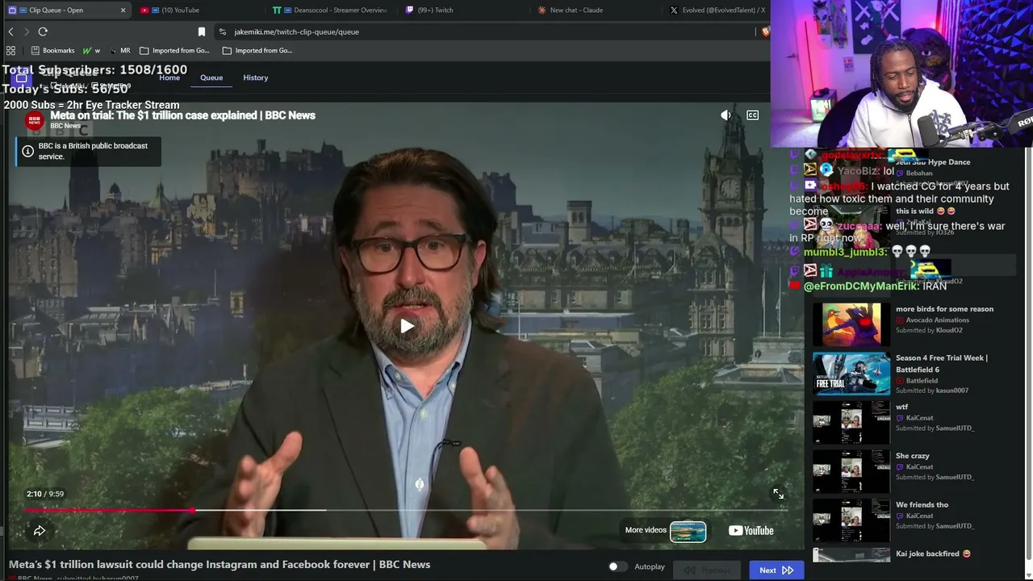This screenshot has height=581, width=1033.
Task: Select the Queue navigation tab
Action: tap(211, 77)
